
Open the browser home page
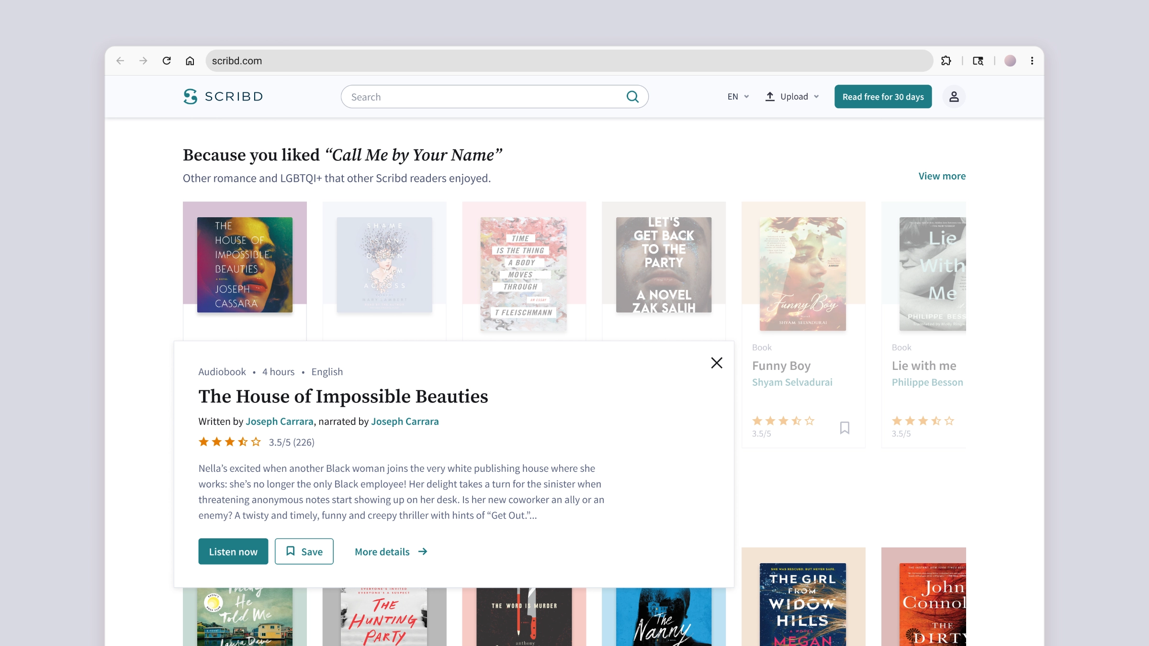click(x=190, y=61)
